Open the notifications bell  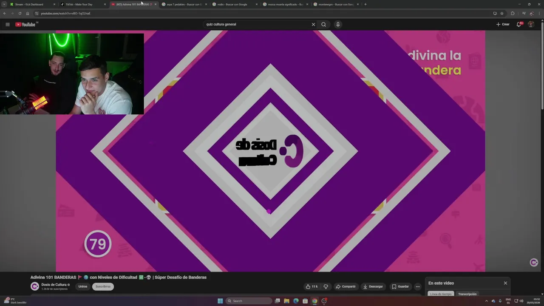coord(518,24)
